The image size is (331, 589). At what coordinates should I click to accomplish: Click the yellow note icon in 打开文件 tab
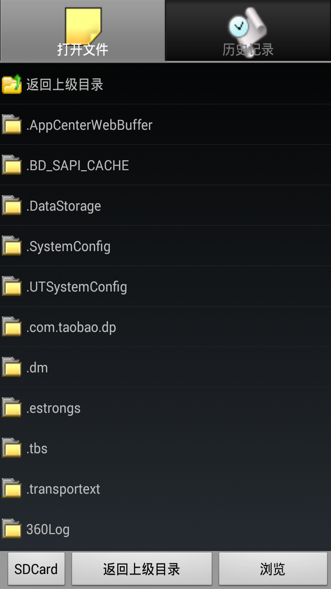[83, 25]
